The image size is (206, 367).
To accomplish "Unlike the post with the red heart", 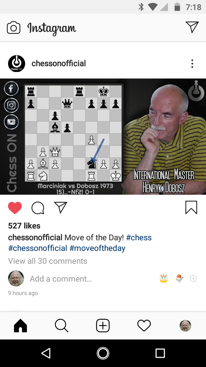I will point(15,208).
